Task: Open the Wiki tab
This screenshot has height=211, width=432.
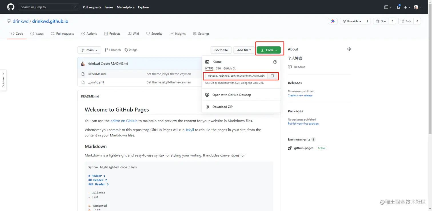Action: pos(133,33)
